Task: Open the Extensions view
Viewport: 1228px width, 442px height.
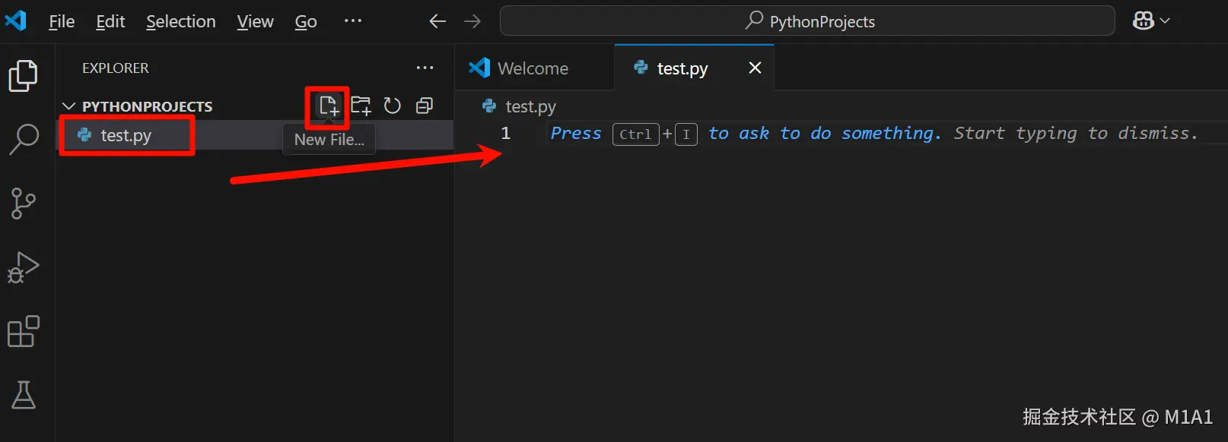Action: (23, 331)
